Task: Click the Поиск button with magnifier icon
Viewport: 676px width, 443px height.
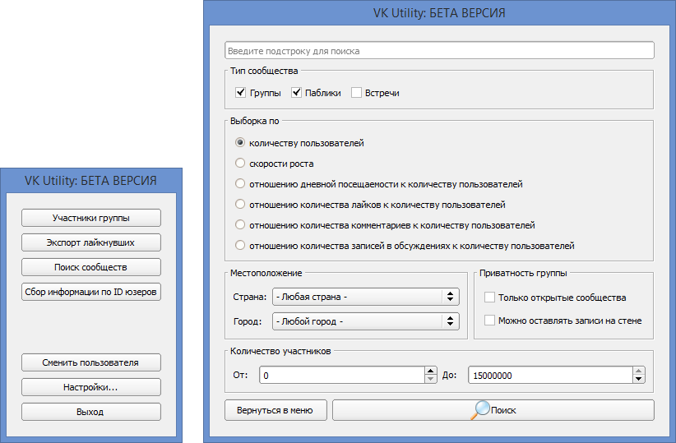Action: click(493, 410)
